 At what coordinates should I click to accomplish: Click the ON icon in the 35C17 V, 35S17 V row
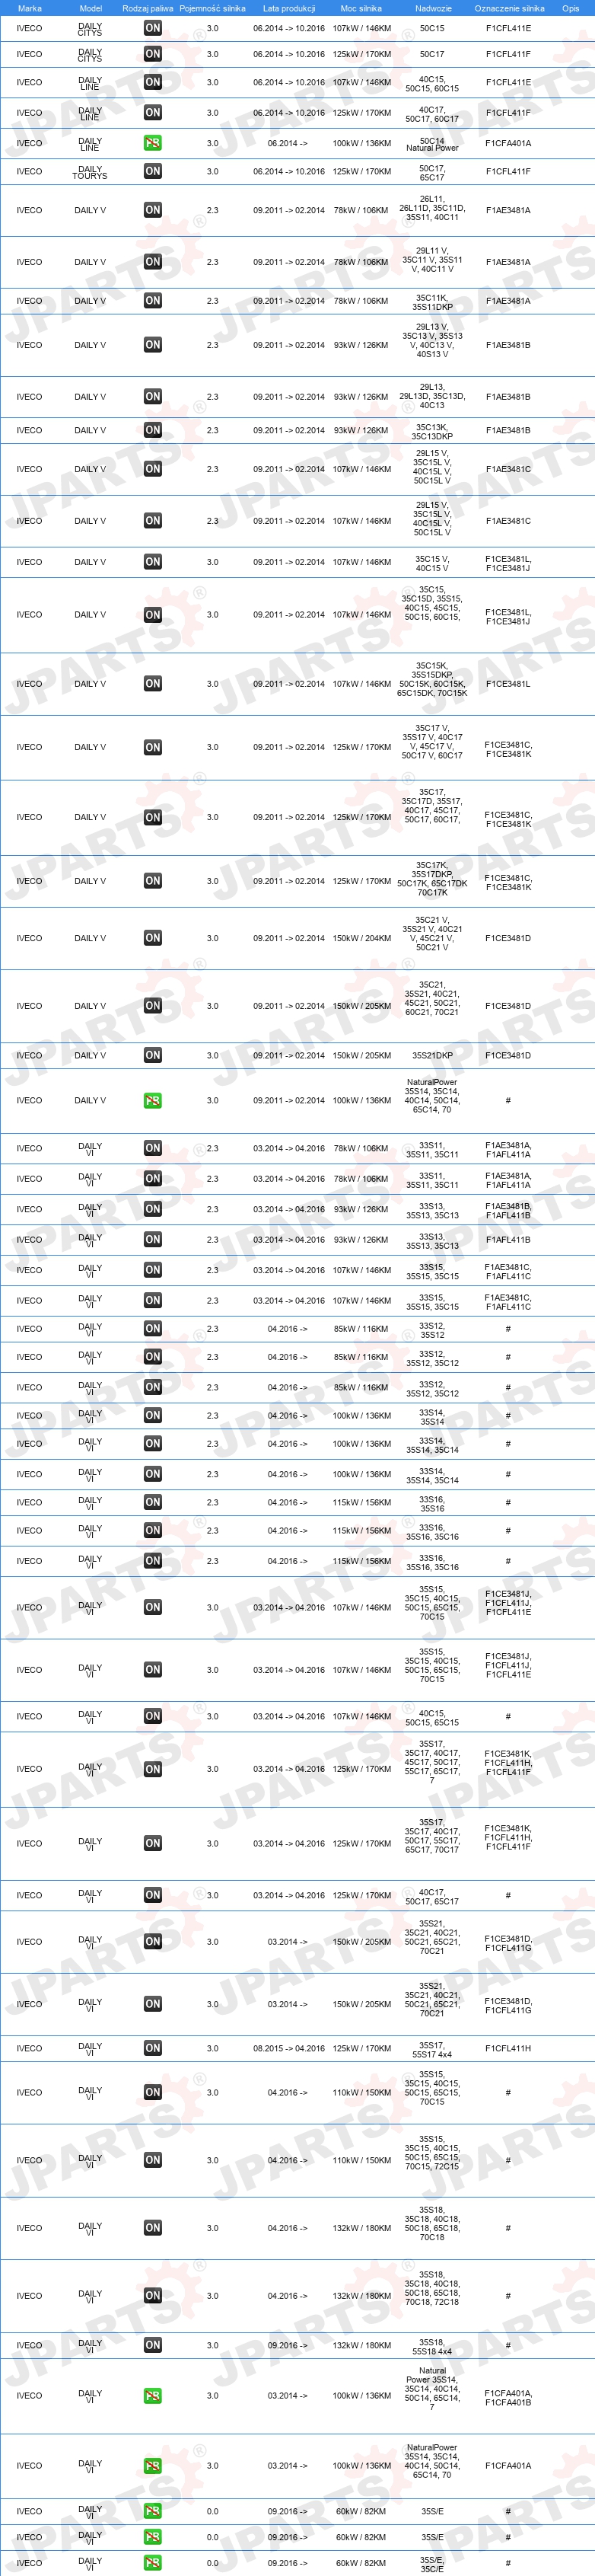click(x=152, y=747)
